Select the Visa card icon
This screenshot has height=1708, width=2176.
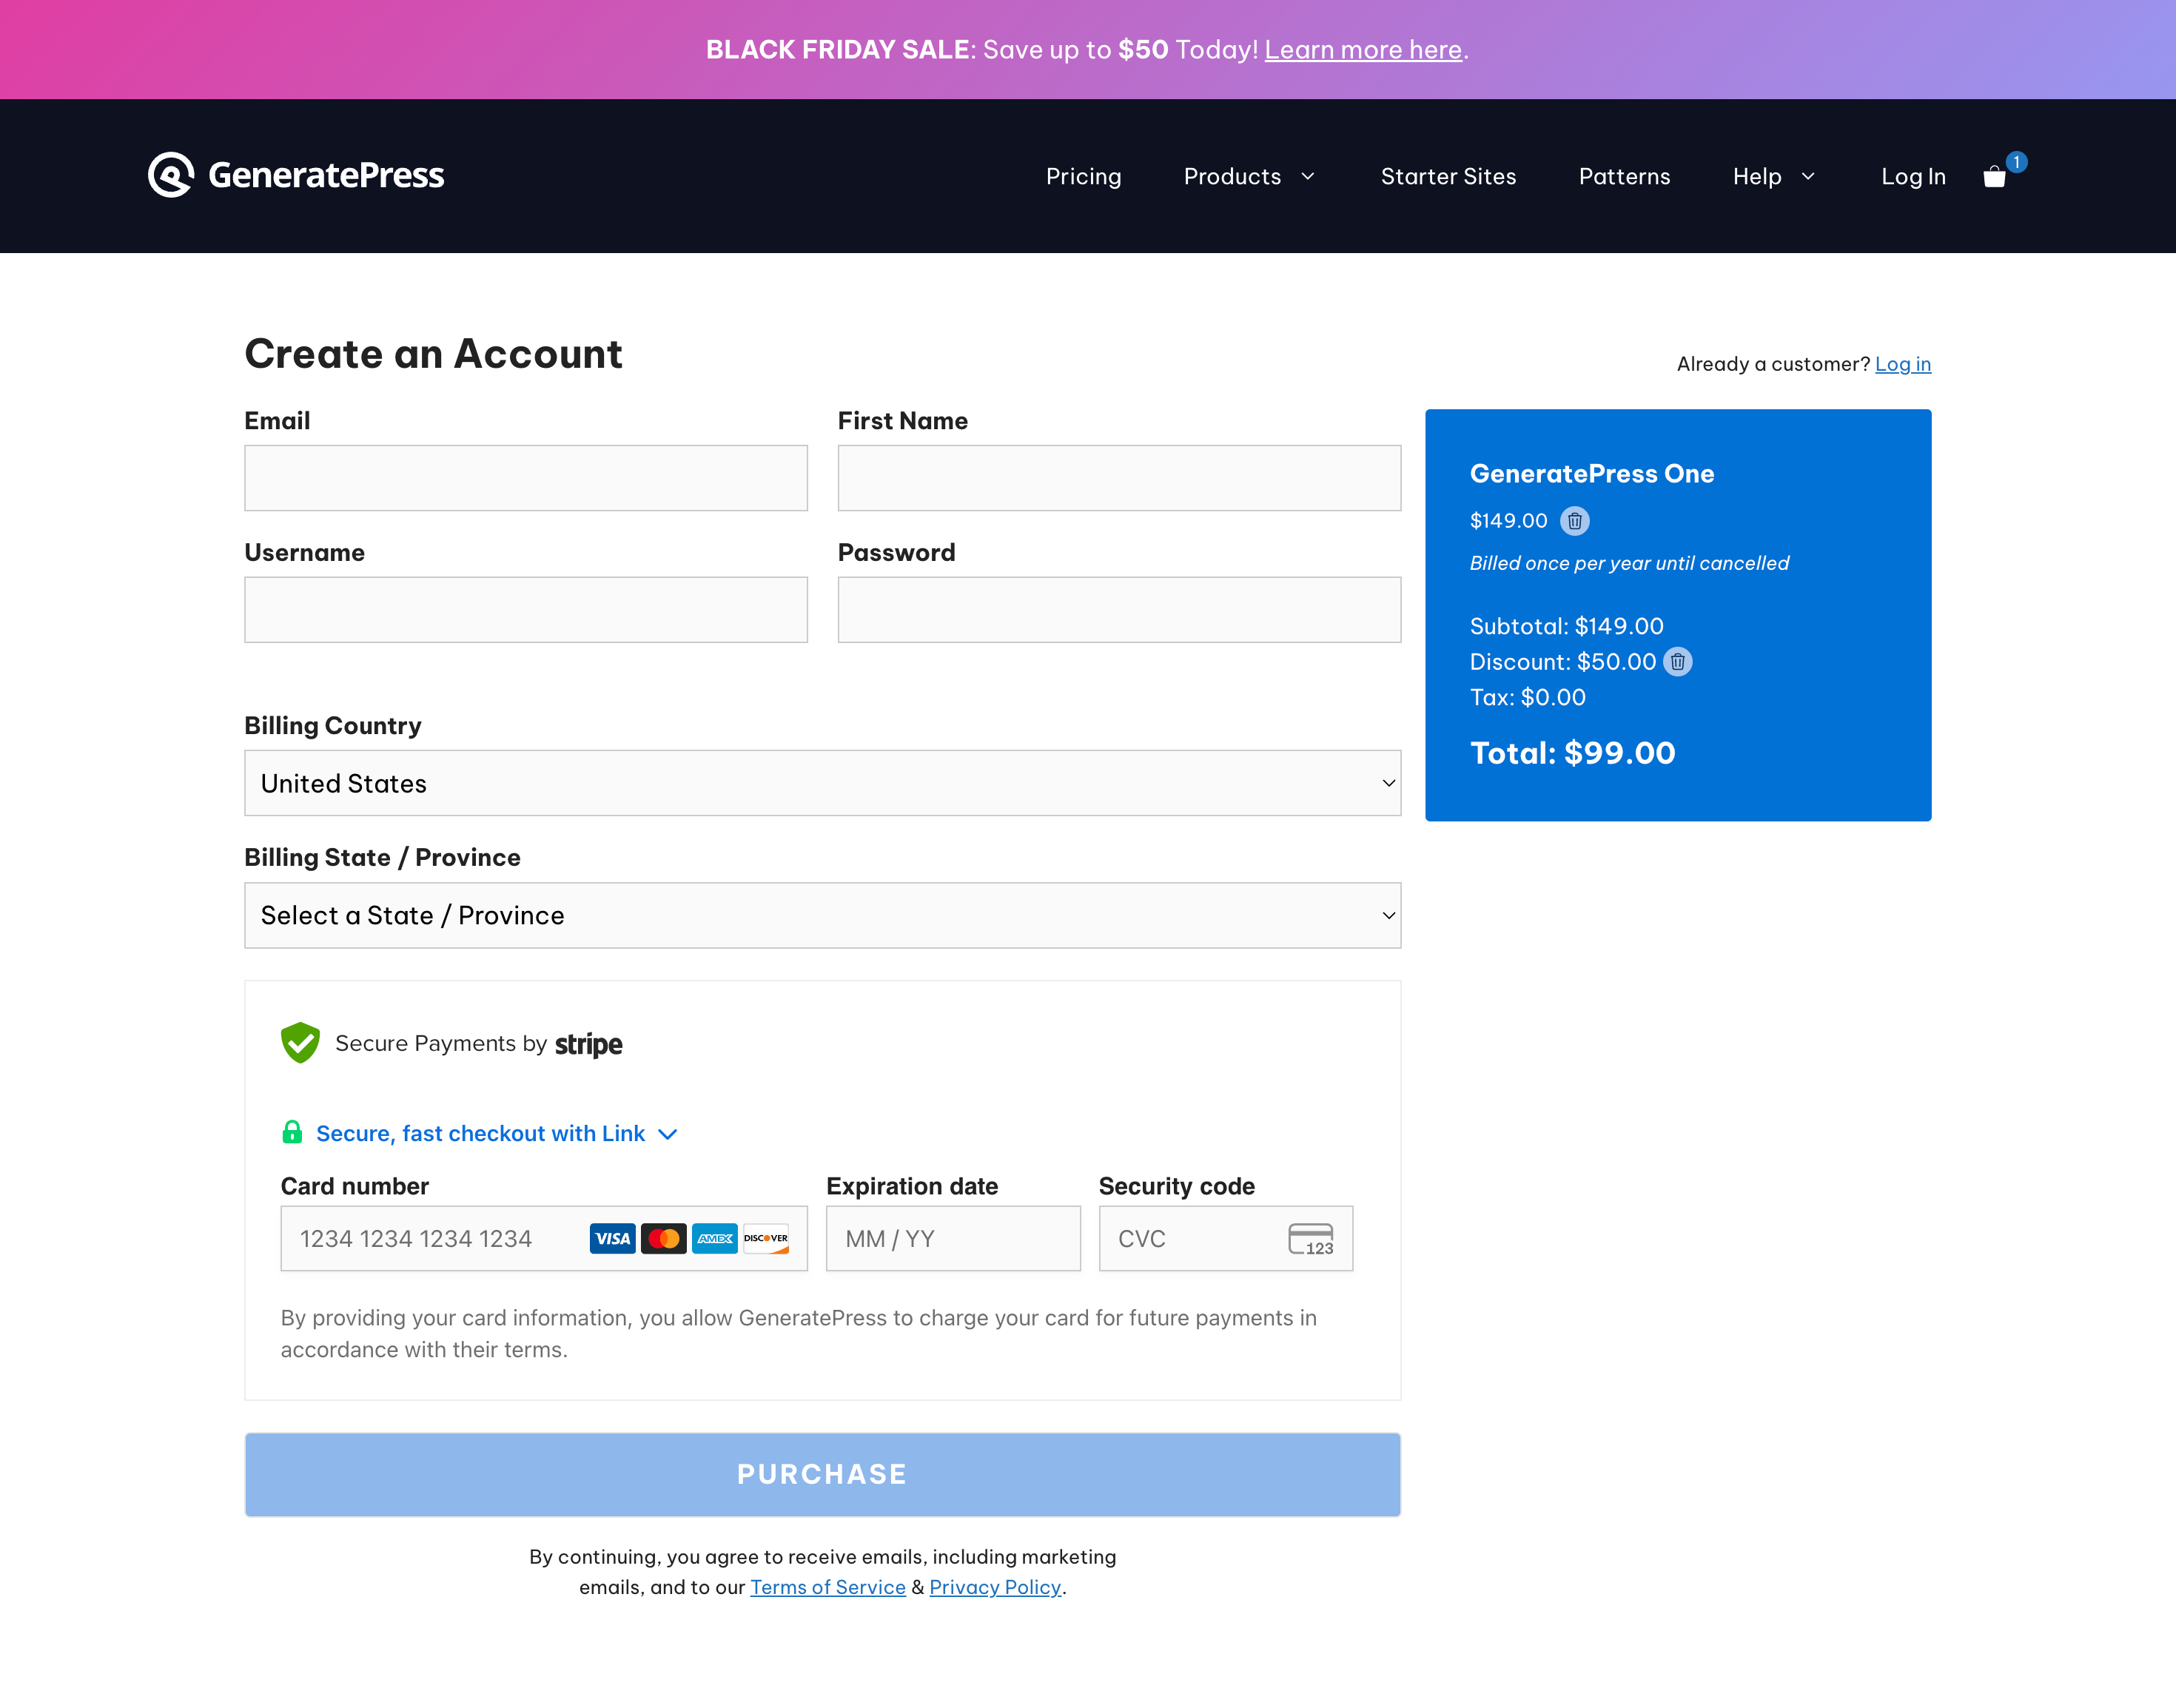[x=612, y=1238]
